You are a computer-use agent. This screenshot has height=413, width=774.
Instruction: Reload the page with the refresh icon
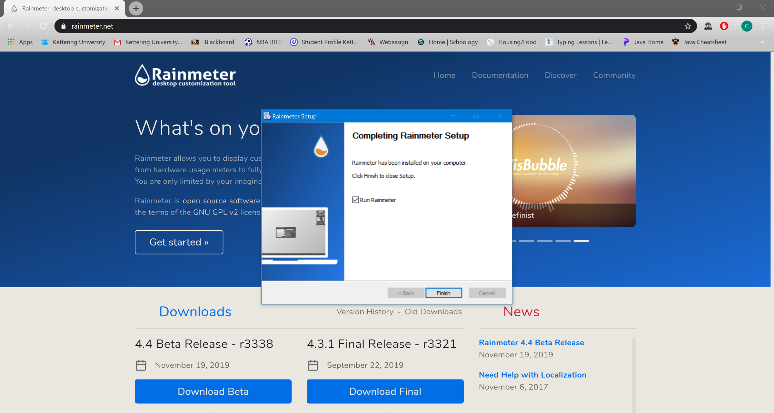coord(44,26)
